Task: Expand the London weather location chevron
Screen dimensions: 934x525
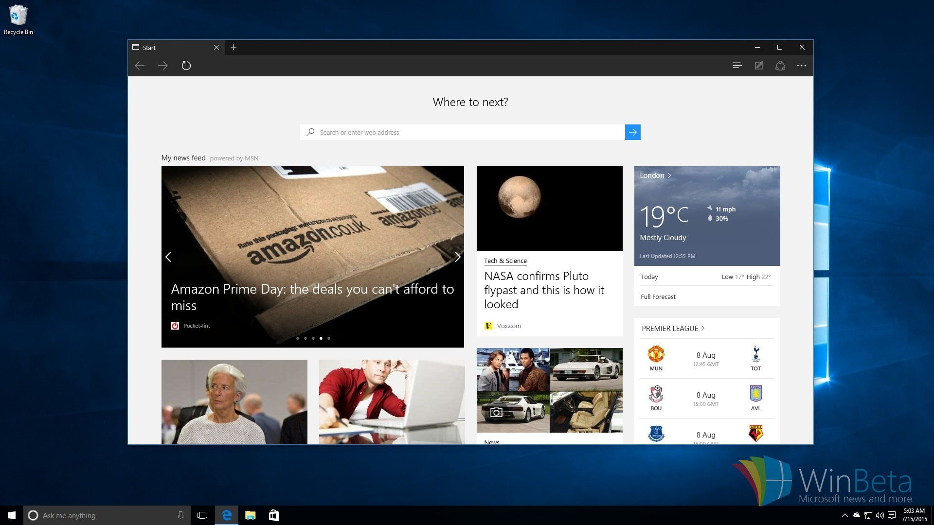Action: pos(669,175)
